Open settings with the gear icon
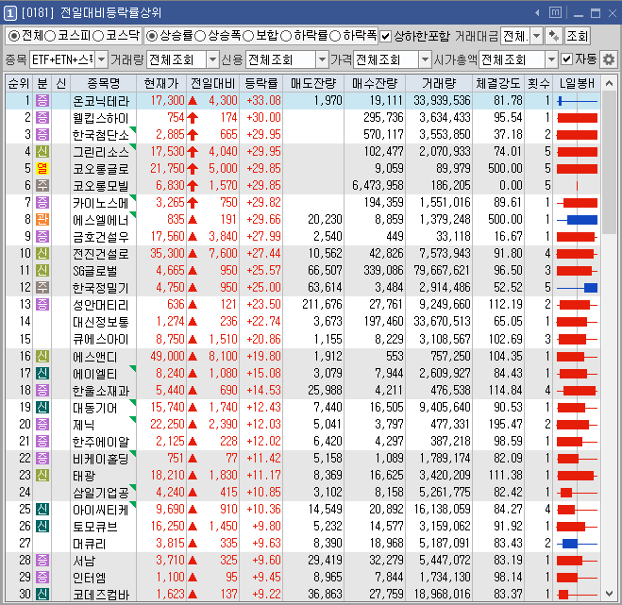This screenshot has width=622, height=605. (x=608, y=59)
